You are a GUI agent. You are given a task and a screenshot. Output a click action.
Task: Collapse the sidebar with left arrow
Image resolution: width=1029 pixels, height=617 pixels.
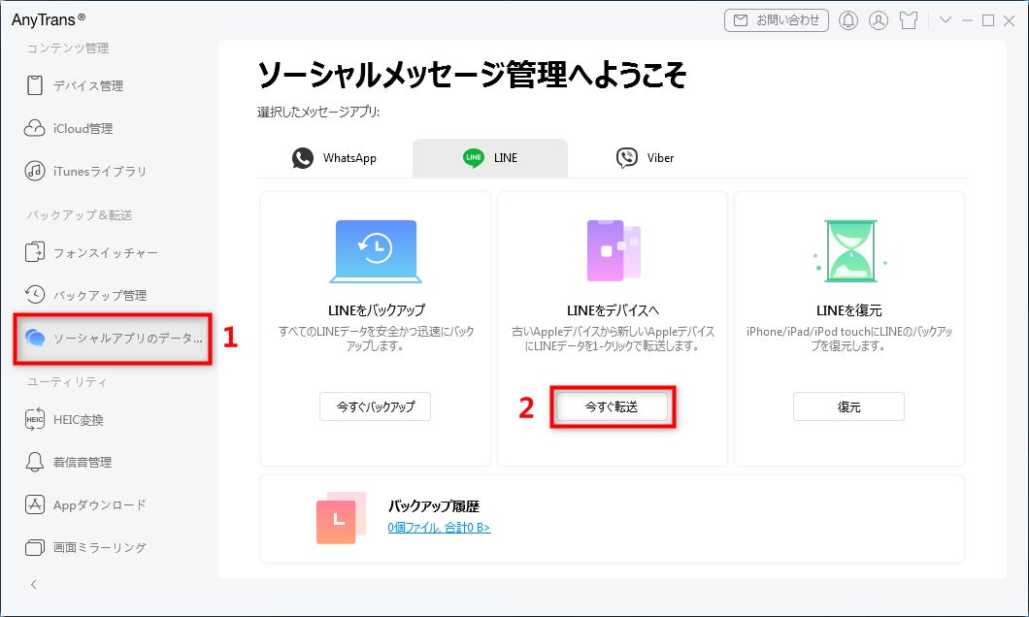[x=34, y=584]
